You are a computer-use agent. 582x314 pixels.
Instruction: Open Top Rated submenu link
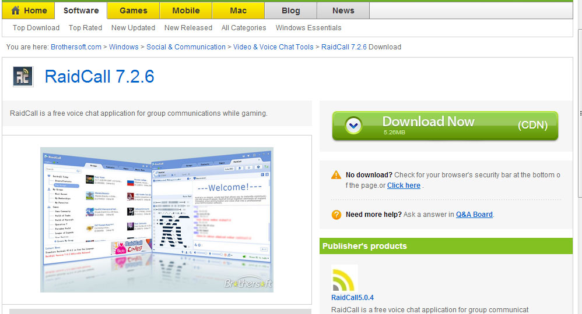(x=85, y=28)
